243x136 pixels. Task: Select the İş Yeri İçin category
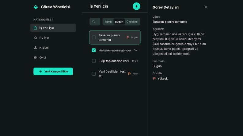53,28
